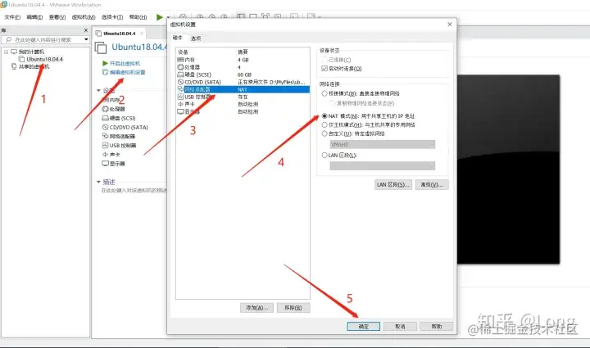The height and width of the screenshot is (348, 590).
Task: Click hard disk (SCSI) icon in main window
Action: pyautogui.click(x=106, y=118)
